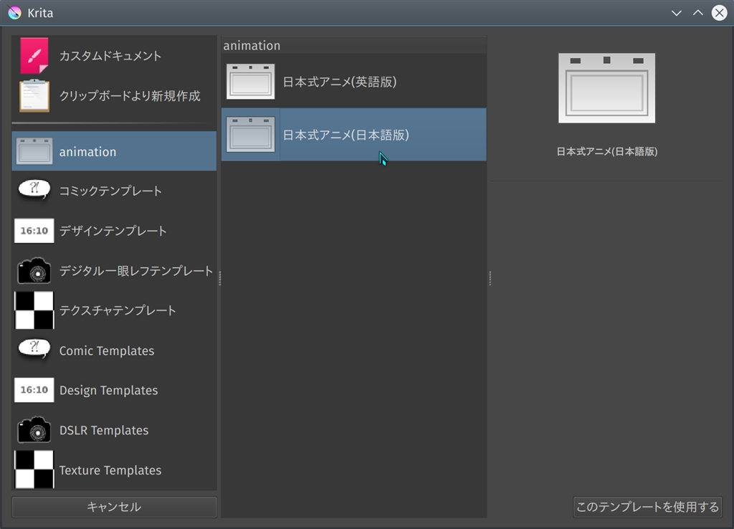The height and width of the screenshot is (529, 734).
Task: Open the DSLR Templates category
Action: pos(104,430)
